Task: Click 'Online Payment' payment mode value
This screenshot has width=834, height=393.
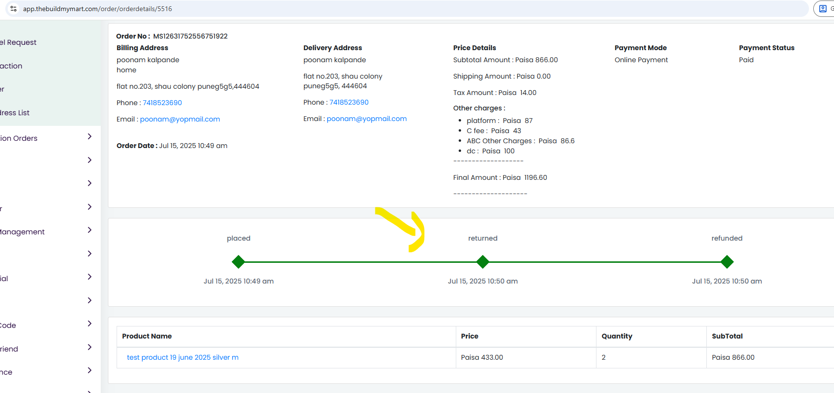Action: pos(641,60)
